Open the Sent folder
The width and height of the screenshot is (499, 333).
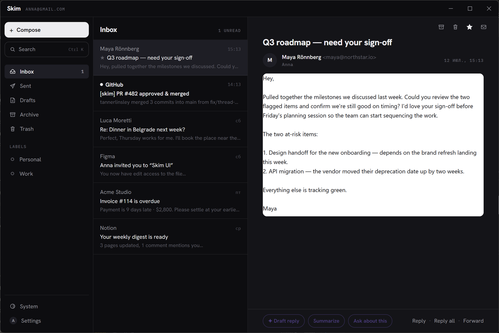point(46,86)
